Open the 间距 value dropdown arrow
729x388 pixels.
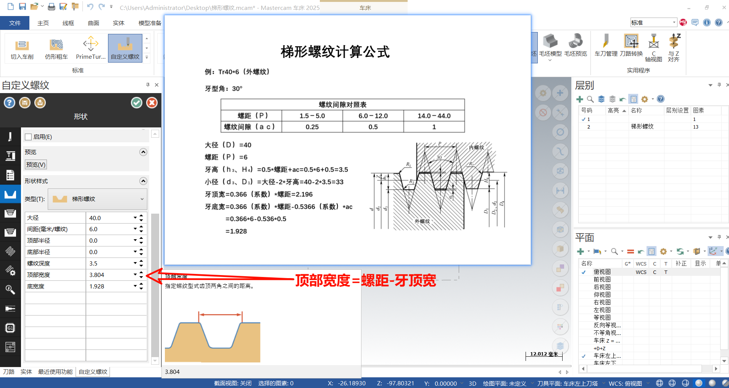click(135, 229)
